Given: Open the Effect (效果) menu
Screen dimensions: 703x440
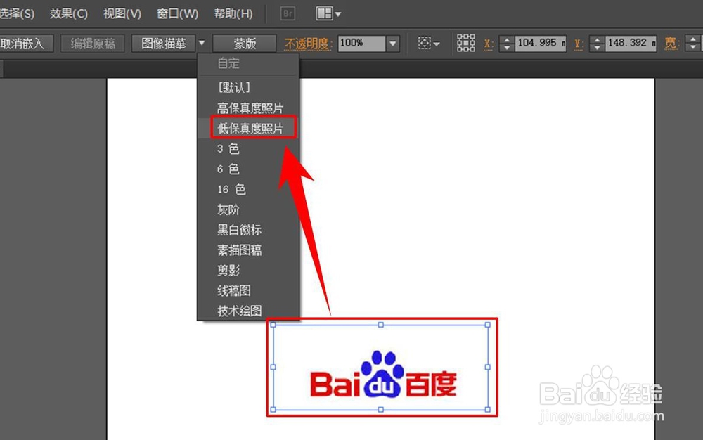Looking at the screenshot, I should [x=69, y=14].
